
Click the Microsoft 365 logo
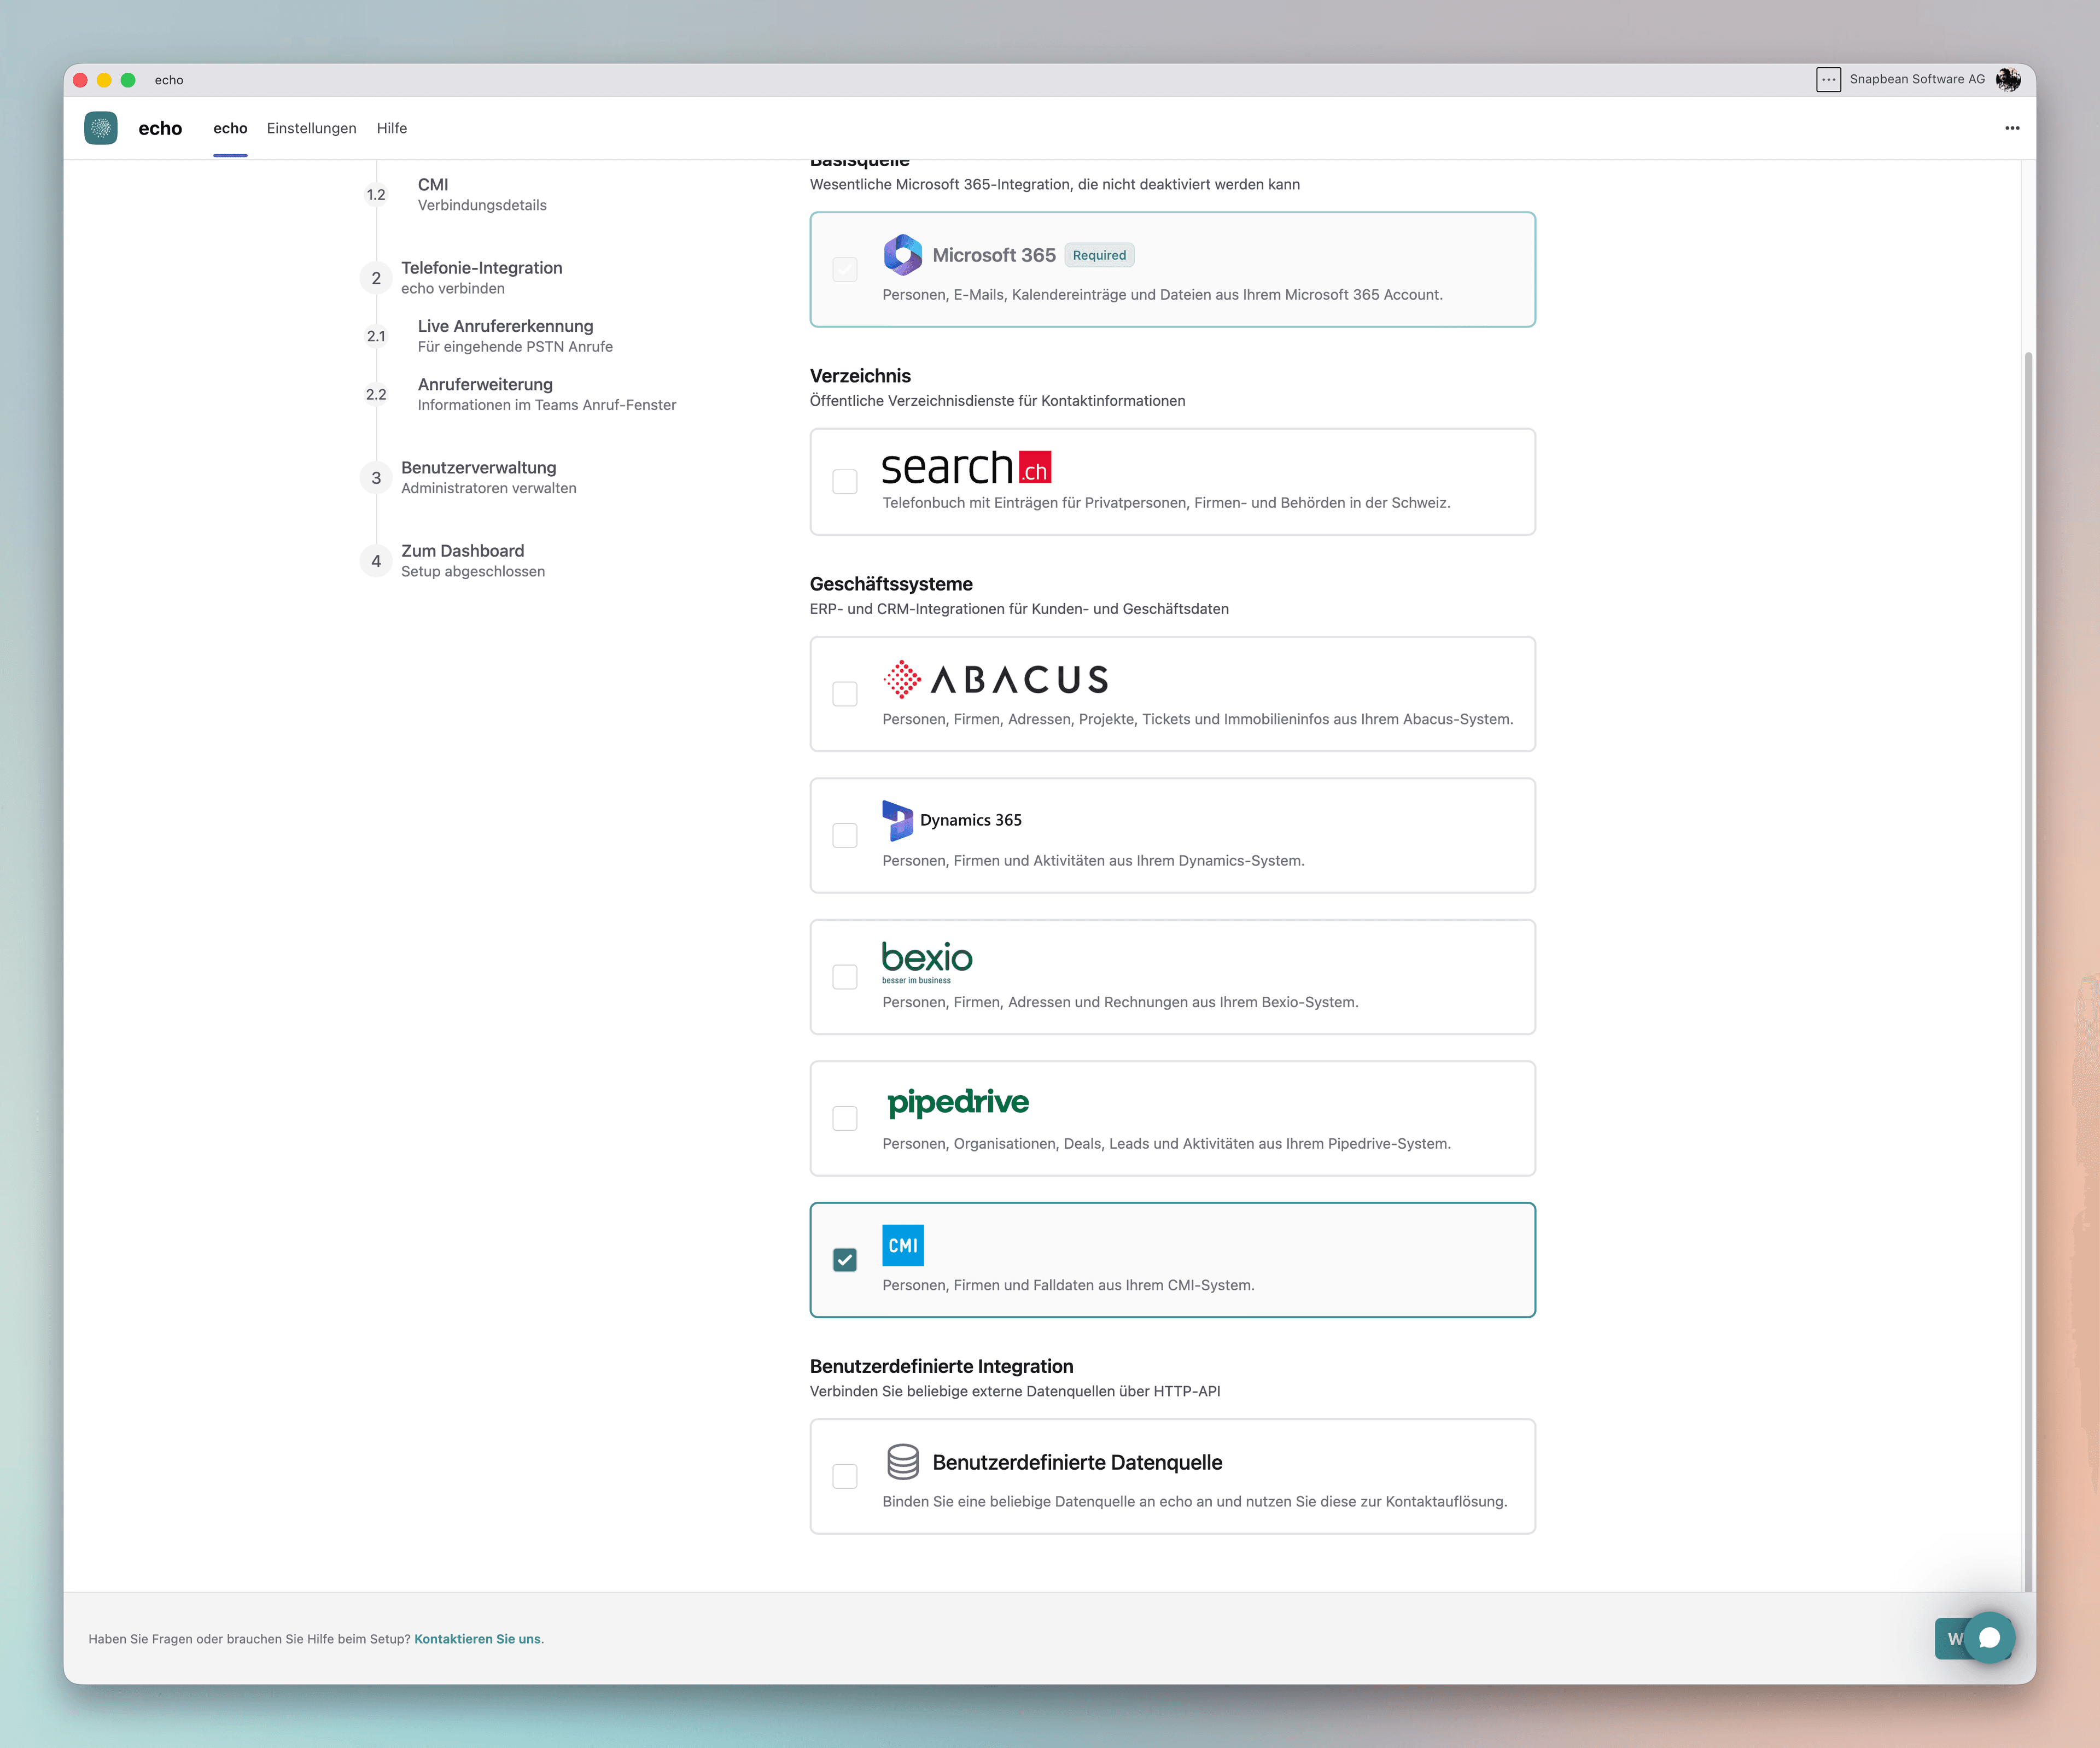pyautogui.click(x=903, y=255)
